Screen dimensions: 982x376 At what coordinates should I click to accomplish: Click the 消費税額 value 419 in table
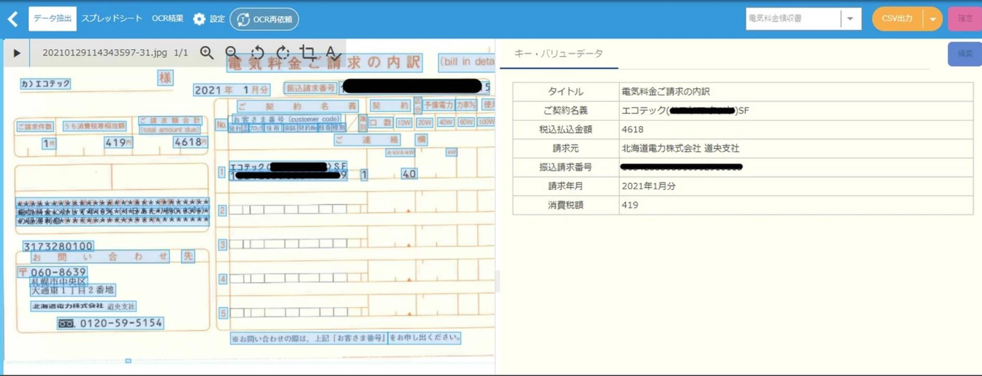630,204
